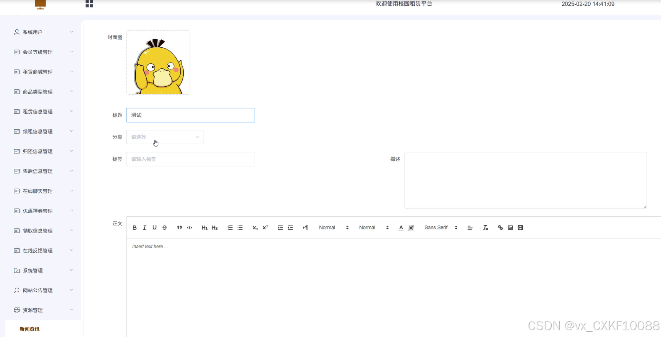This screenshot has width=661, height=337.
Task: Open the text alignment options
Action: [x=470, y=227]
